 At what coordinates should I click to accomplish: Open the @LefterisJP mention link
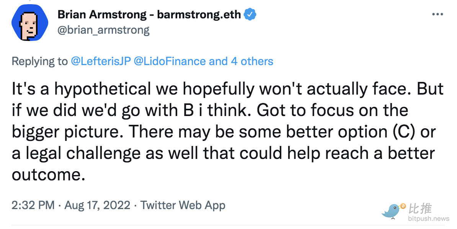[x=101, y=61]
